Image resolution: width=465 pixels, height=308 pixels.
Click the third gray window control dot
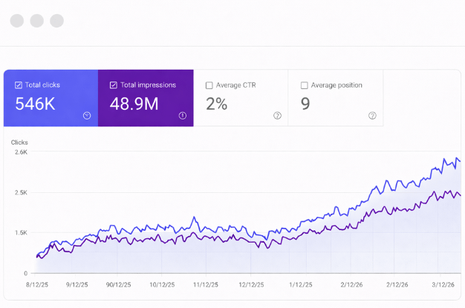point(56,21)
